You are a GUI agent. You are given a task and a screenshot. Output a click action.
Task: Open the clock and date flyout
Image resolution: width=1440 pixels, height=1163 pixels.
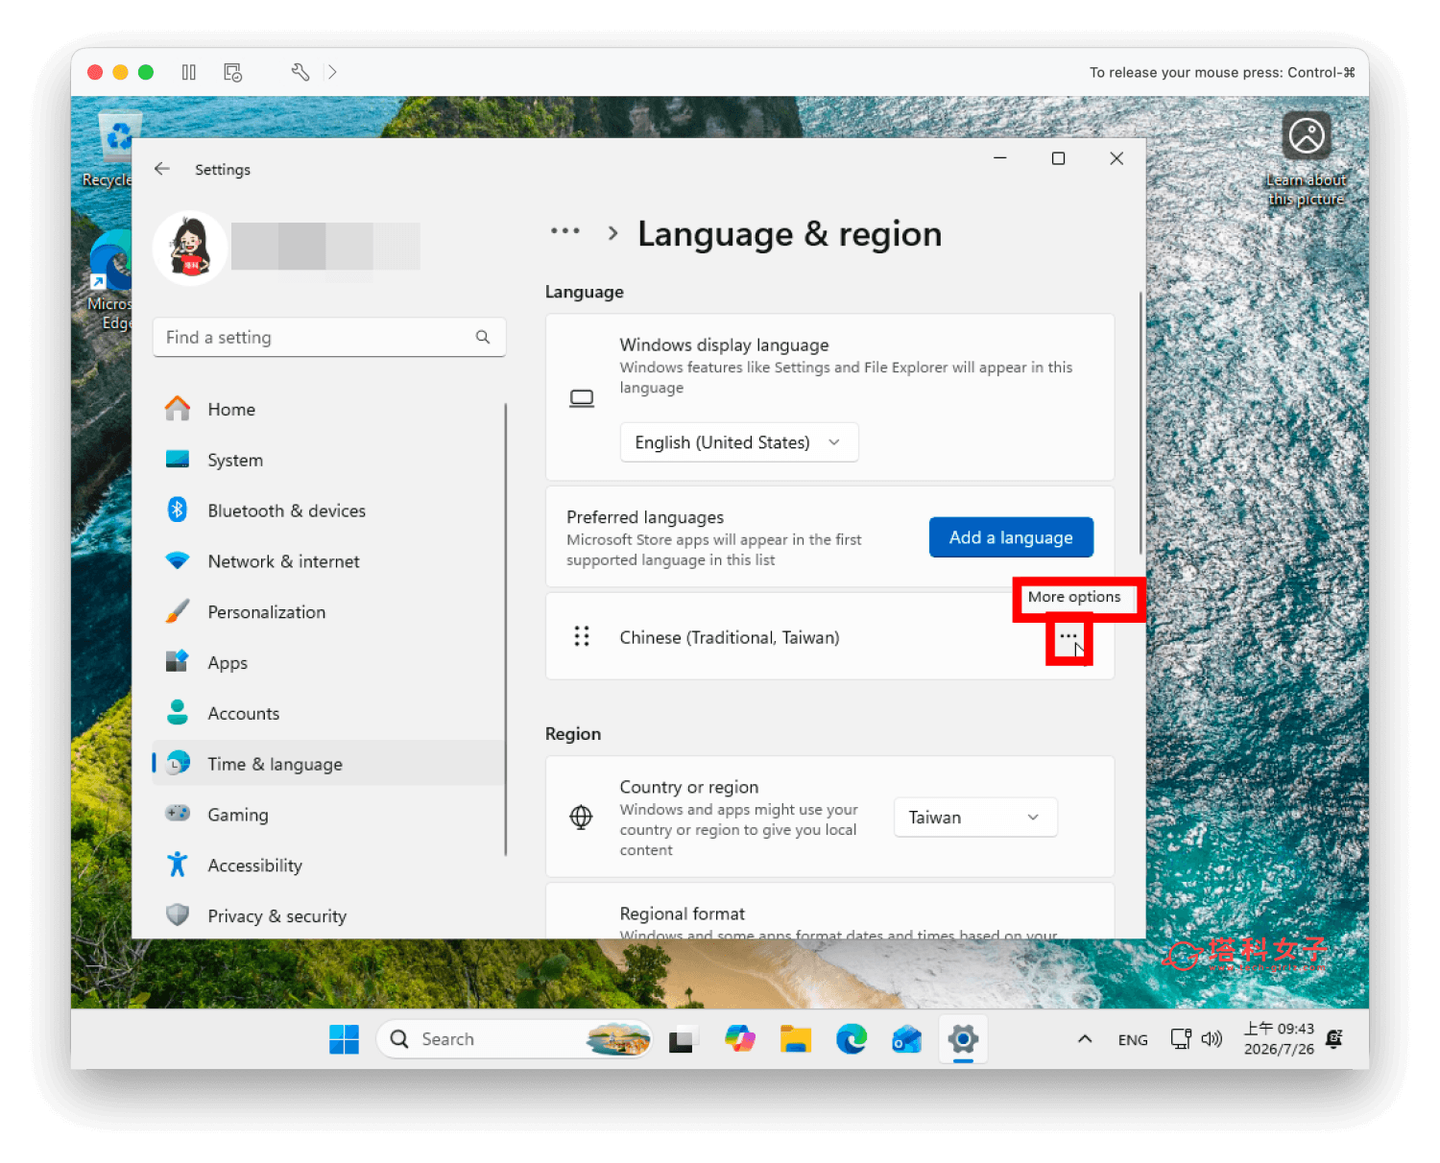(x=1279, y=1039)
